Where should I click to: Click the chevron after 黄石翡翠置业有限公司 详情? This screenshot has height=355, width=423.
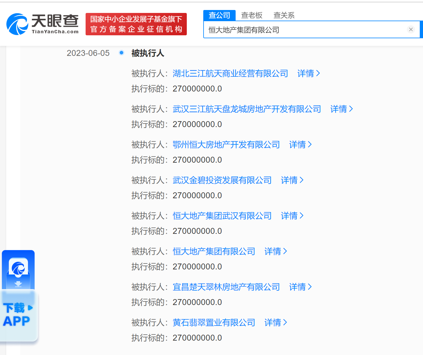284,323
